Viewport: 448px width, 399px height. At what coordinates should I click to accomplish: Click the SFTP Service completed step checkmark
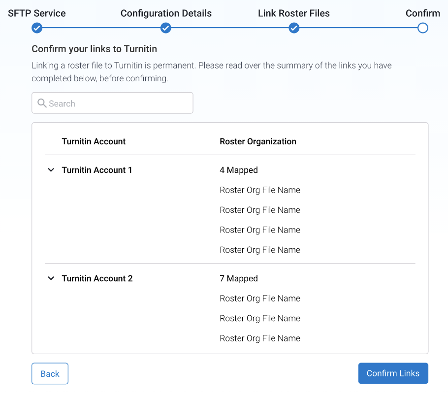click(37, 28)
